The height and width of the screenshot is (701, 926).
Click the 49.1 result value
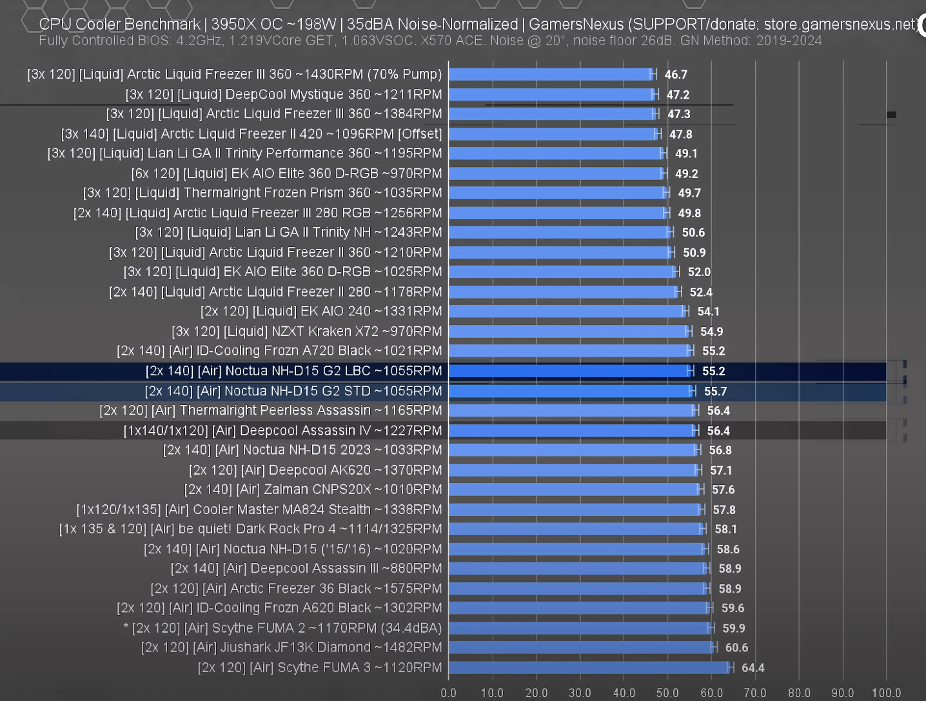click(686, 153)
